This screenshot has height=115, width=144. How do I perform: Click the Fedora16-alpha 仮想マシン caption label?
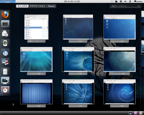120,74
